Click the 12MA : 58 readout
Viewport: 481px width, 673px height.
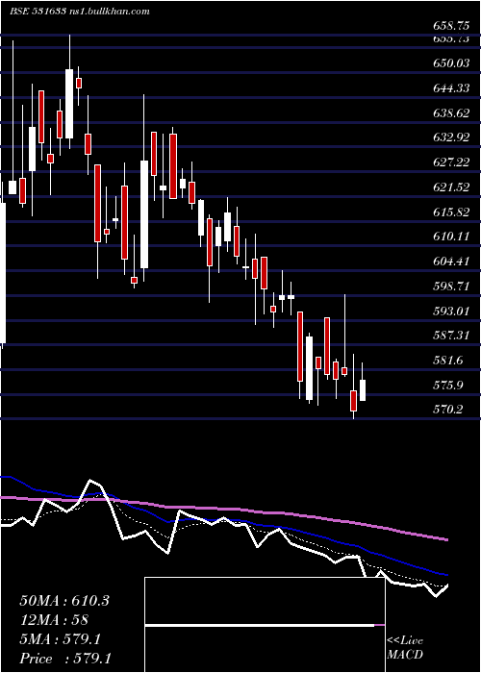pos(54,620)
